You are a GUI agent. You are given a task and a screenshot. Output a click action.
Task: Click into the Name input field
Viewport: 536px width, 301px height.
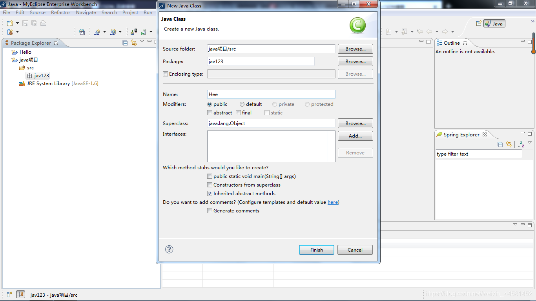pyautogui.click(x=271, y=94)
